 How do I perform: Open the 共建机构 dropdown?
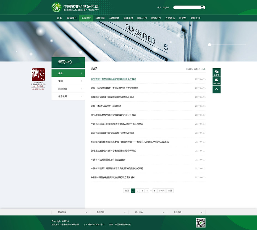pos(186,212)
